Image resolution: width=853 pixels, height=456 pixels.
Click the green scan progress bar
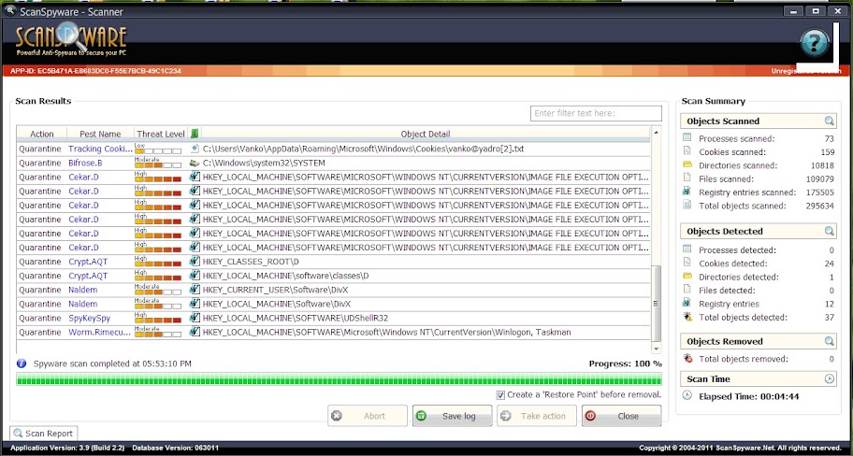pyautogui.click(x=339, y=378)
